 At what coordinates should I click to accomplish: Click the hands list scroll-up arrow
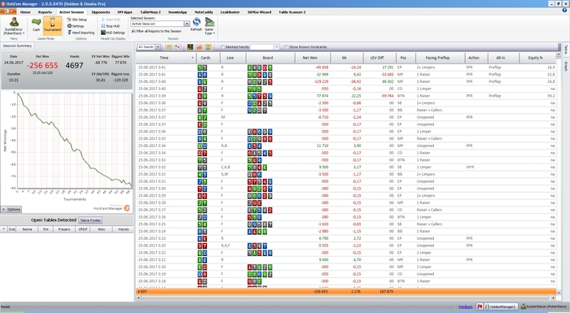coord(558,55)
